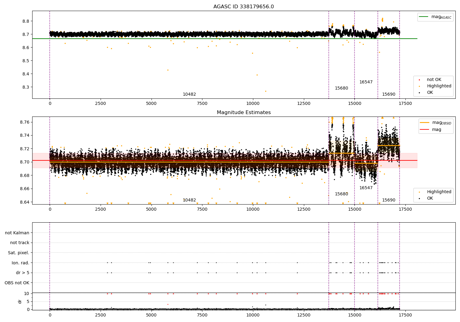Click the 'Magnitude Estimates' plot title
The height and width of the screenshot is (322, 460).
(x=244, y=113)
